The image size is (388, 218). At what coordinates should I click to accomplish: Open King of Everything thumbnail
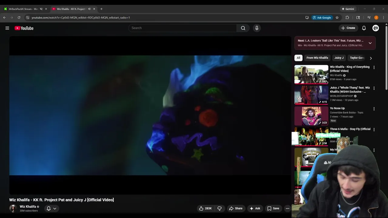[x=311, y=74]
